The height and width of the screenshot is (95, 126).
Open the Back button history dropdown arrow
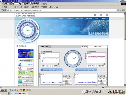9,7
